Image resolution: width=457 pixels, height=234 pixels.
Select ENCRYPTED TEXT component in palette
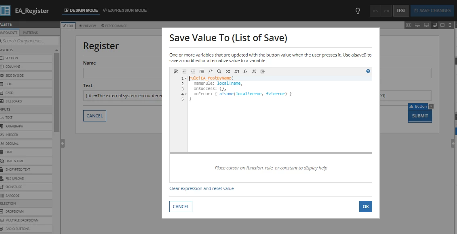[x=26, y=169]
